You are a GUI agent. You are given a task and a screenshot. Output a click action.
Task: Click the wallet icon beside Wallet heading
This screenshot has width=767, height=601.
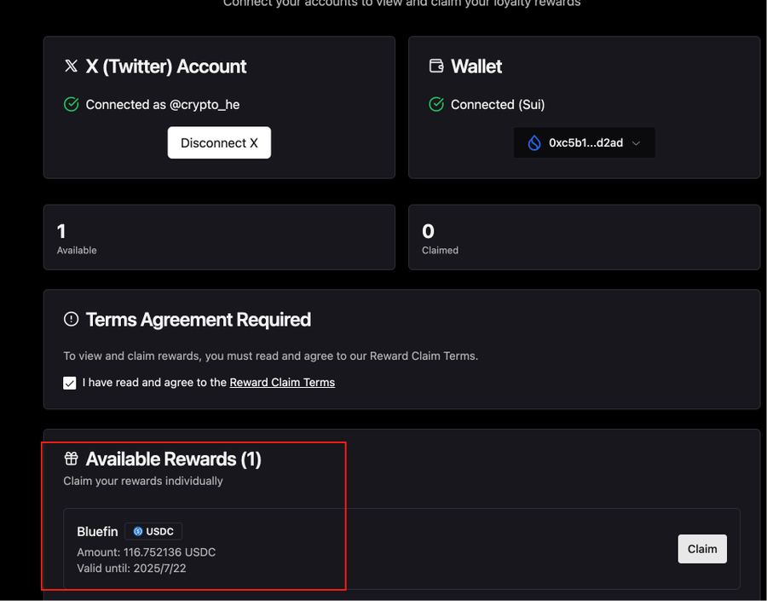tap(436, 66)
